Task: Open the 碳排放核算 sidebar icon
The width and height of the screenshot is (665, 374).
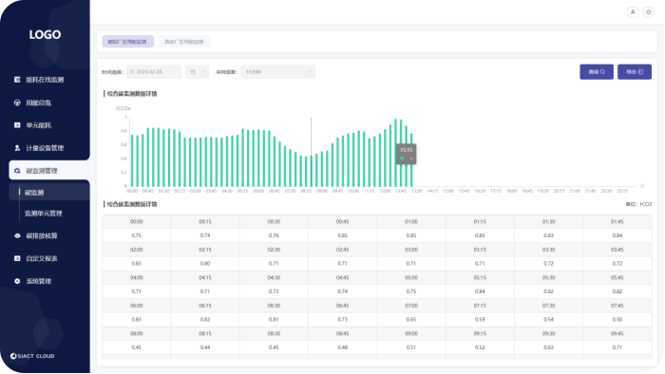Action: (17, 236)
